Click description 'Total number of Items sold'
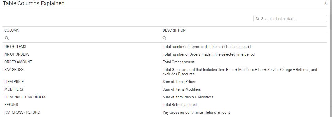The width and height of the screenshot is (332, 117). tap(207, 47)
